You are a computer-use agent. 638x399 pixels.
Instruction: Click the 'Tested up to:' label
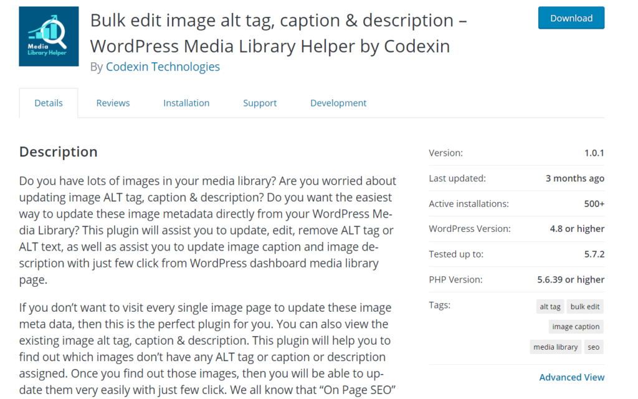point(455,254)
